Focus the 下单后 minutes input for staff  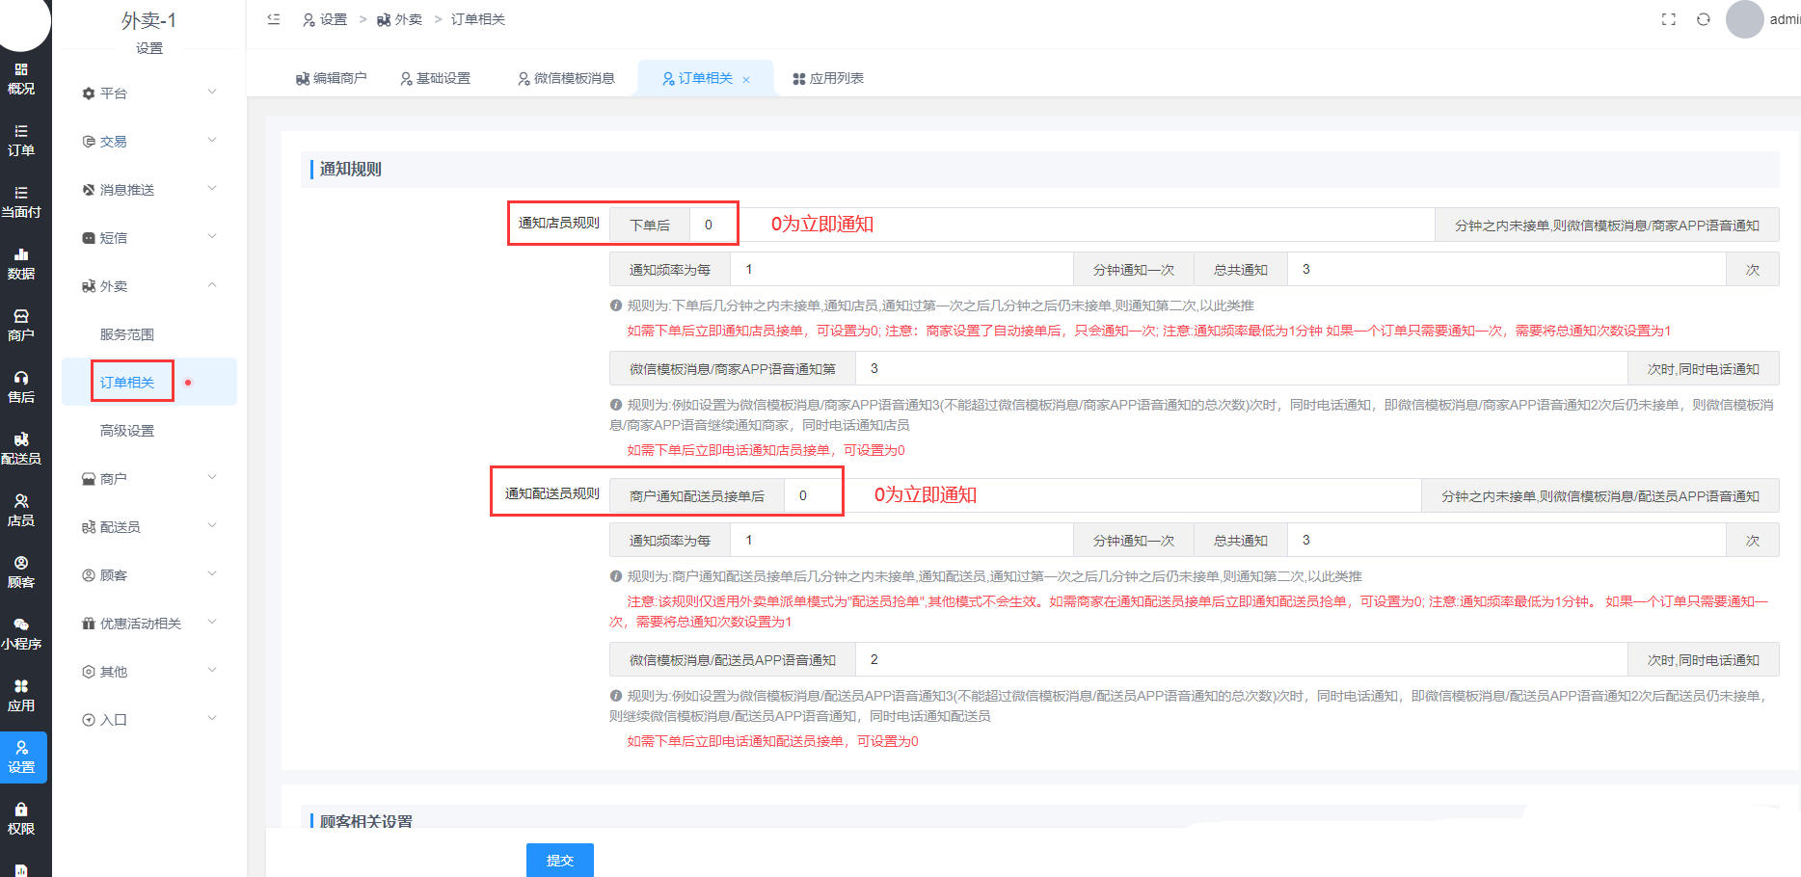[1062, 225]
